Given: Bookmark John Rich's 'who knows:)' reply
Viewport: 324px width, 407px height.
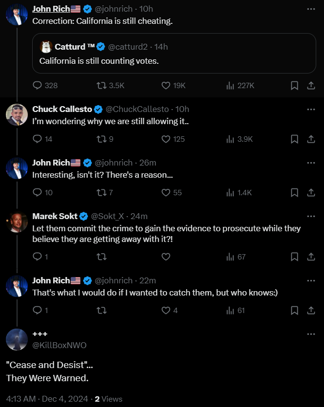Looking at the screenshot, I should [x=294, y=310].
